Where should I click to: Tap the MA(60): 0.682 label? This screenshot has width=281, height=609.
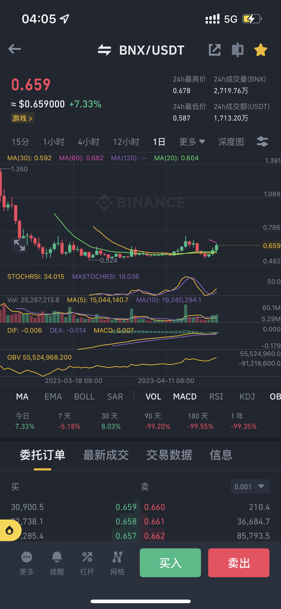pyautogui.click(x=81, y=158)
